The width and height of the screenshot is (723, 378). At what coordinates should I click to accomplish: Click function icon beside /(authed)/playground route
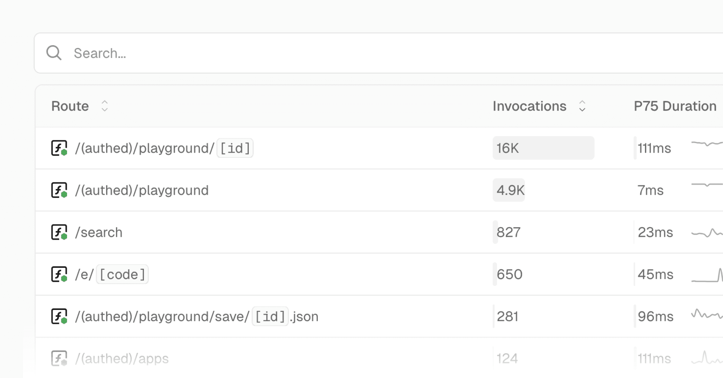click(x=59, y=190)
